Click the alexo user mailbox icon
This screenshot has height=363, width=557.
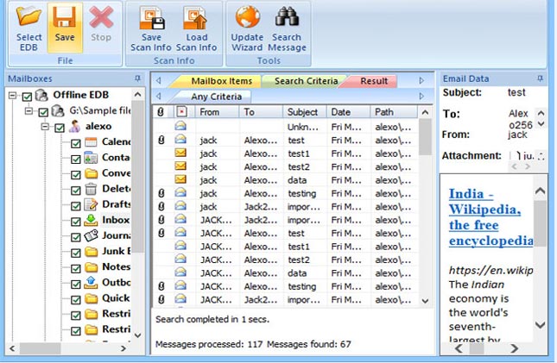point(74,126)
